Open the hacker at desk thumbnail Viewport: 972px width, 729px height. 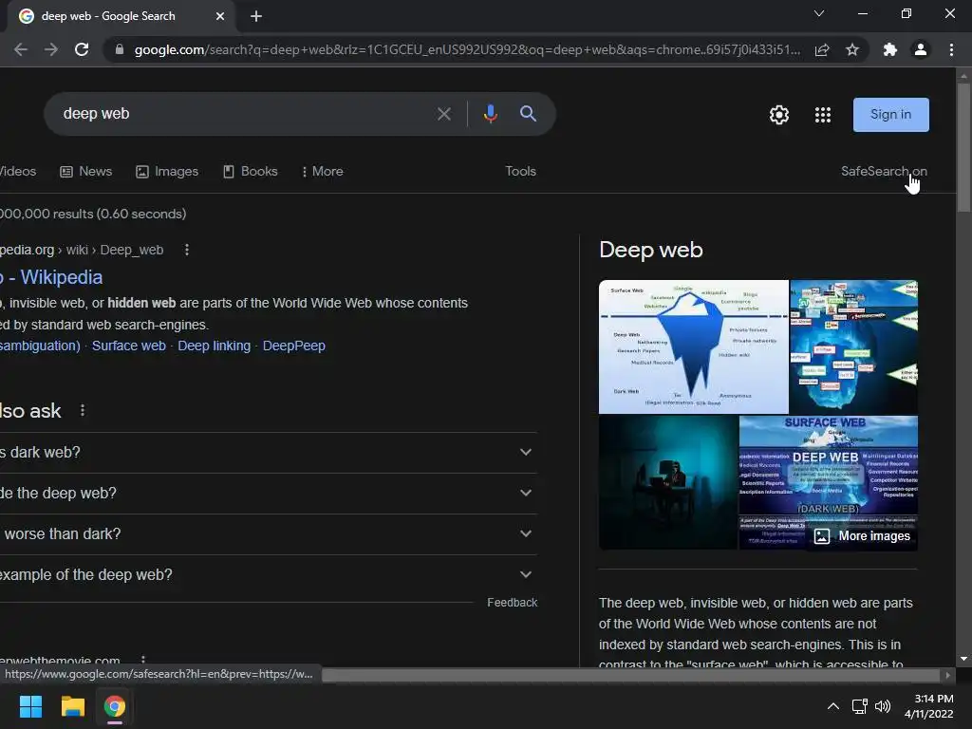pos(668,482)
